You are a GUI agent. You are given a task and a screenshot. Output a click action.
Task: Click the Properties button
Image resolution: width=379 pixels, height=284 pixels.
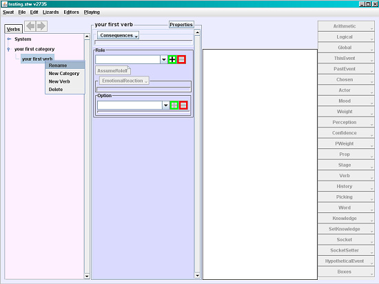181,24
